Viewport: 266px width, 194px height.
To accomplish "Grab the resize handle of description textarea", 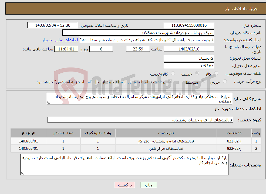I will pyautogui.click(x=49, y=103).
